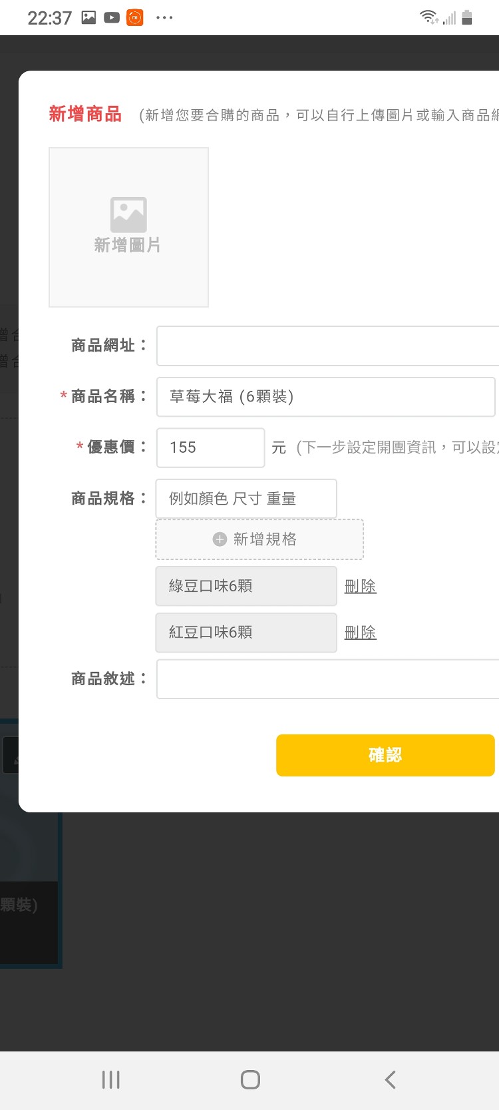The height and width of the screenshot is (1110, 499).
Task: Open recent apps with navigation bar icon
Action: tap(110, 1079)
